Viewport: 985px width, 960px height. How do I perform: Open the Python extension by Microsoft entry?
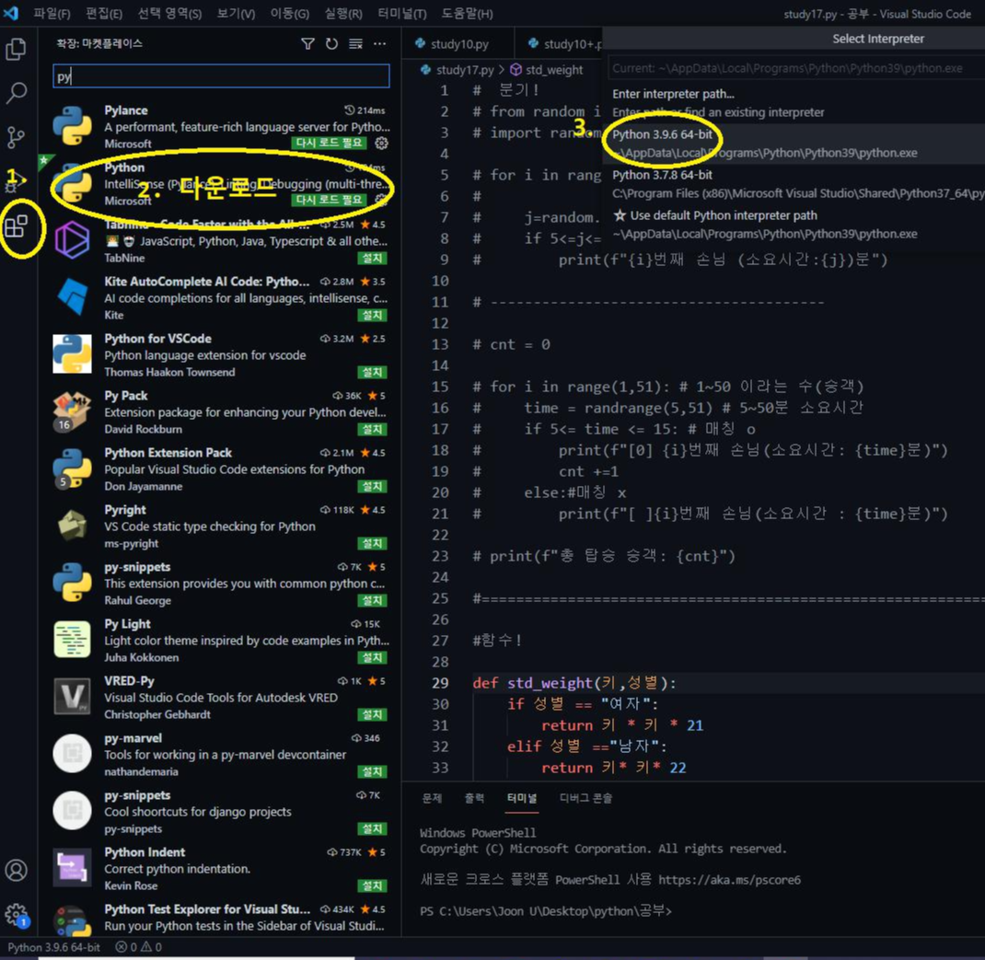220,183
